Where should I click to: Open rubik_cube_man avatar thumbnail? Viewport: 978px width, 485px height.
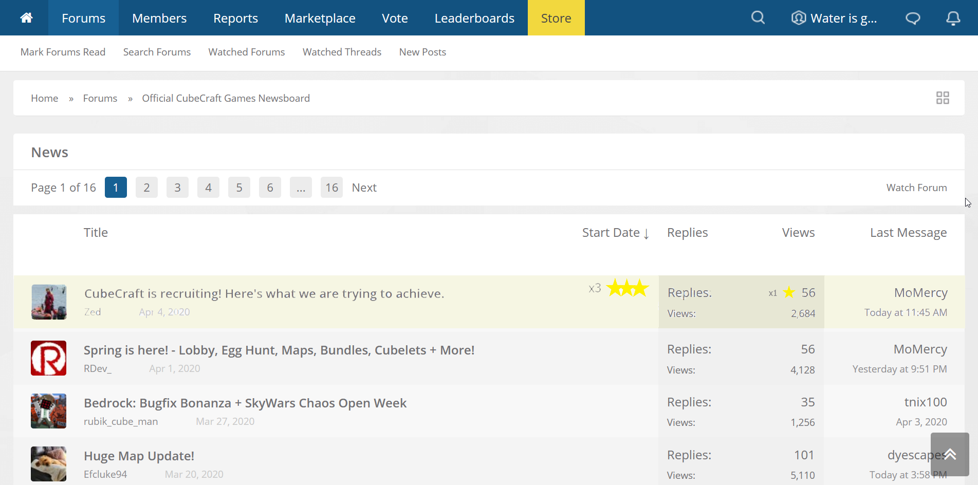point(48,411)
